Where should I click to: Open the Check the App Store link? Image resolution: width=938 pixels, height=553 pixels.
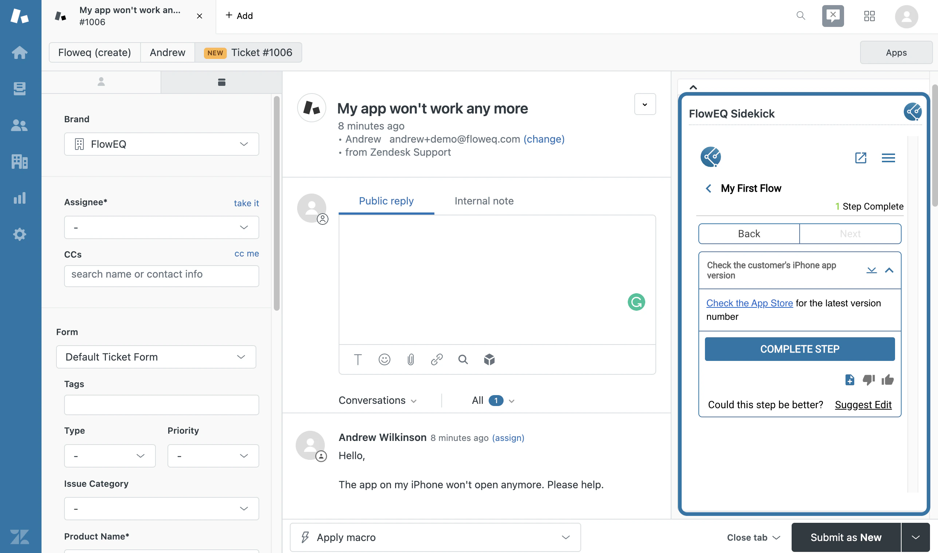749,303
